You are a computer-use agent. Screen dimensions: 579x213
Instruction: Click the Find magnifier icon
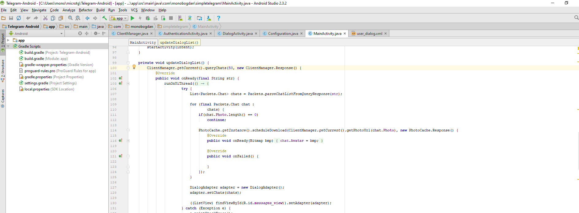pyautogui.click(x=70, y=18)
